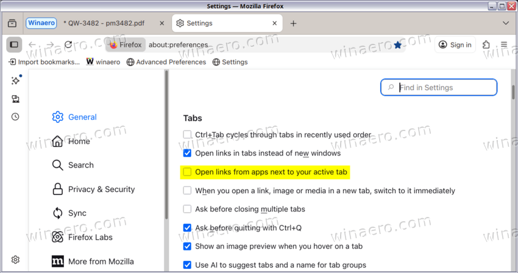The height and width of the screenshot is (273, 518).
Task: Click the Mozilla 'm' logo icon
Action: (58, 261)
